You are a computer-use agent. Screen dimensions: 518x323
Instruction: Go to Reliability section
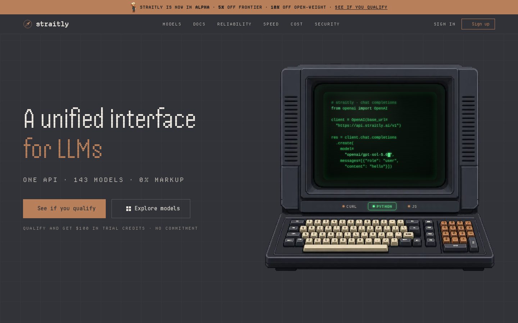pyautogui.click(x=234, y=24)
